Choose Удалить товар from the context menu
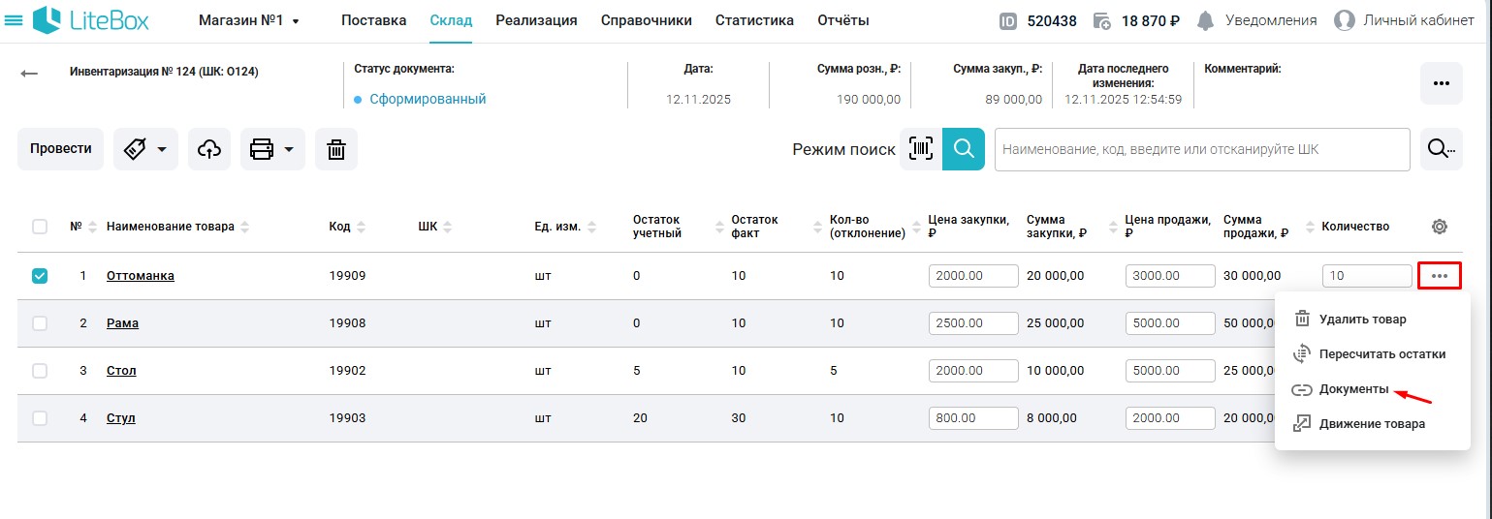 [1362, 319]
